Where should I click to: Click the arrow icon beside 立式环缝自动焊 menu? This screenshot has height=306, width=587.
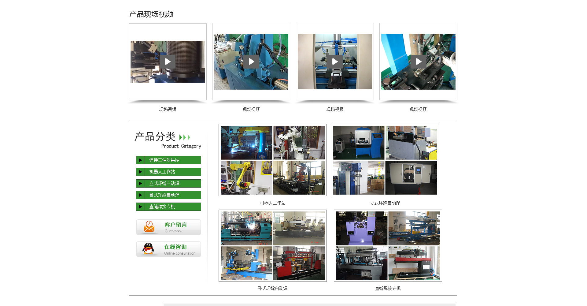tap(140, 183)
